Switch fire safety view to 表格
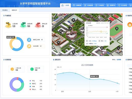The height and width of the screenshot is (99, 132). tap(113, 60)
